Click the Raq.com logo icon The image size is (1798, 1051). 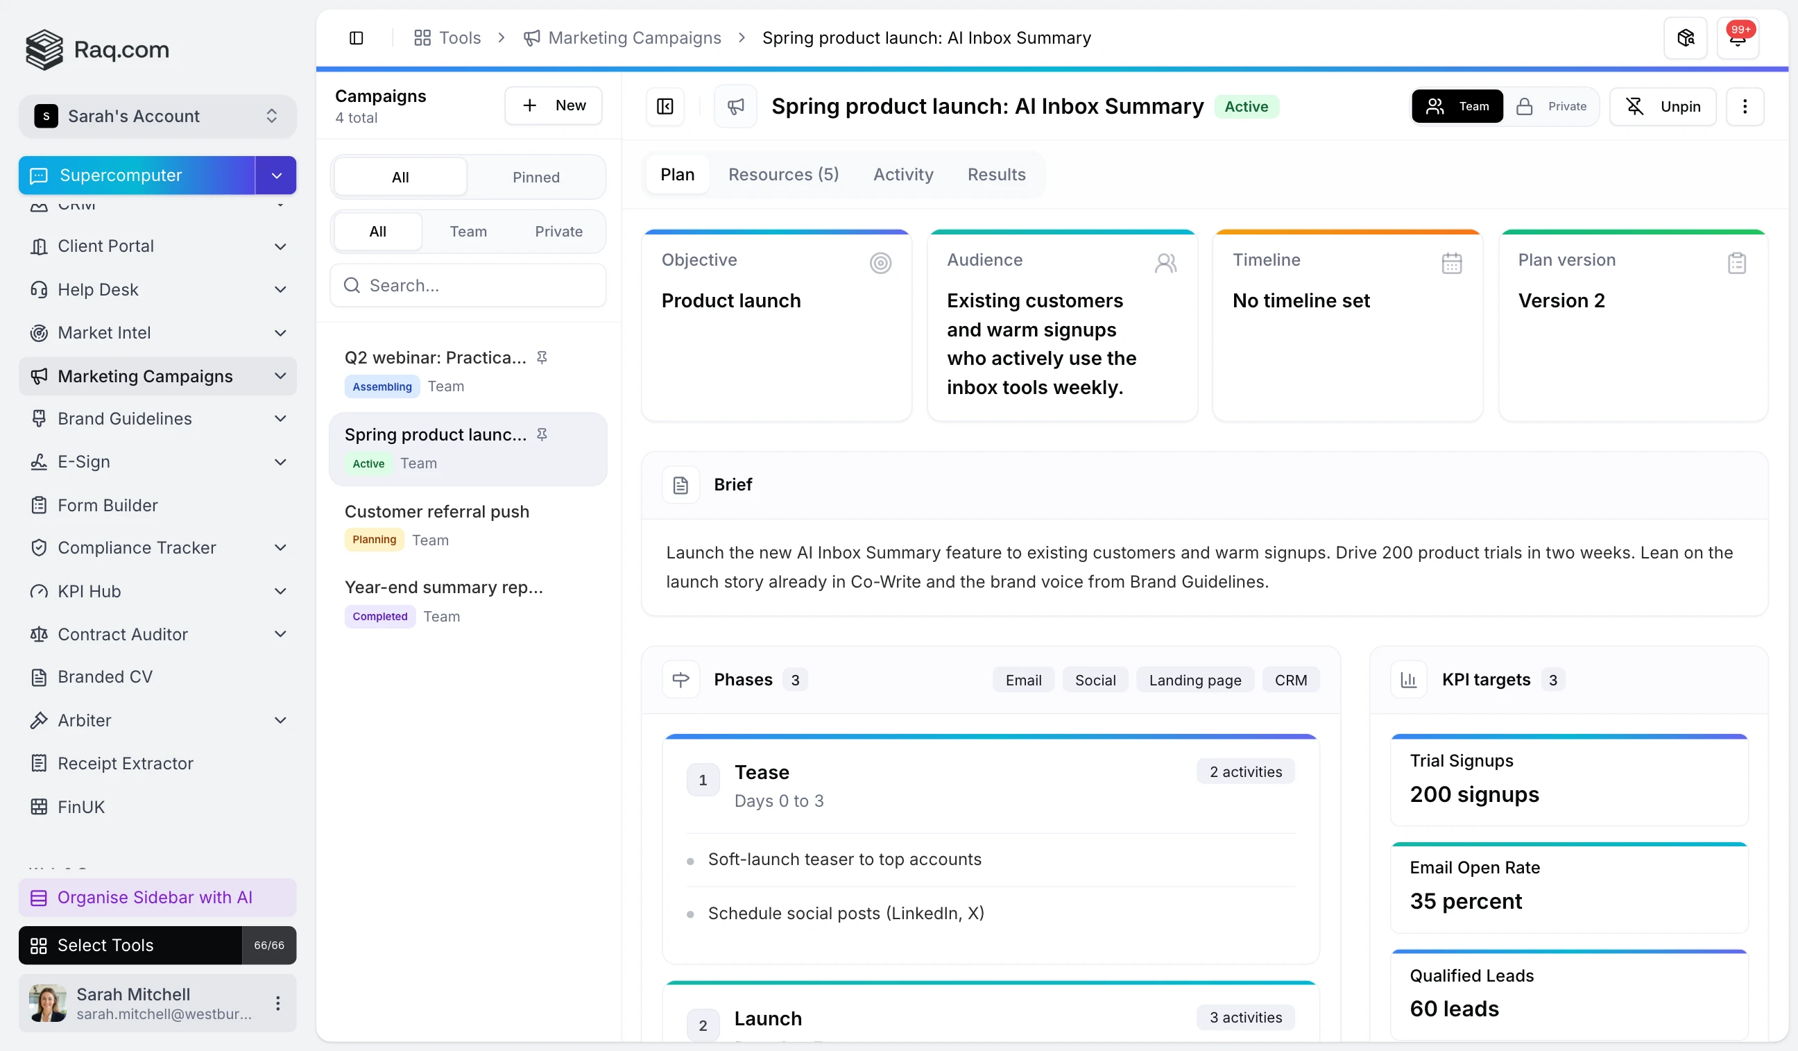(x=44, y=49)
